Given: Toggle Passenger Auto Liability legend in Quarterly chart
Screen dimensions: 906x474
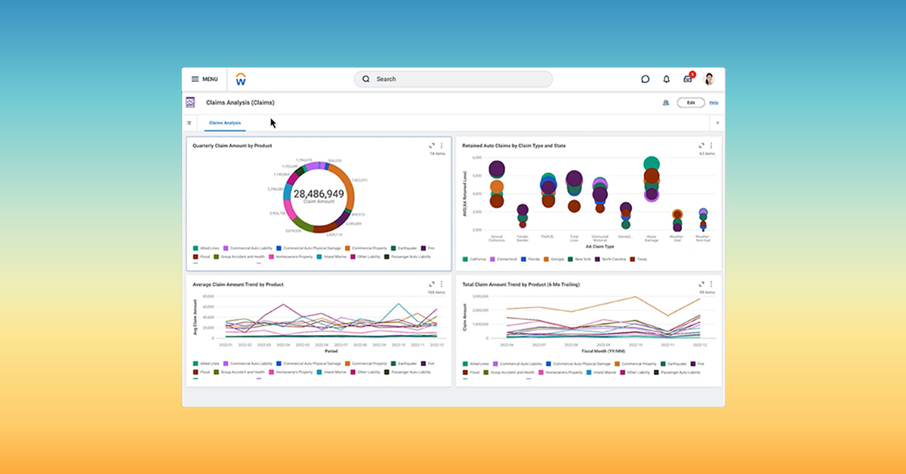Looking at the screenshot, I should pyautogui.click(x=408, y=257).
